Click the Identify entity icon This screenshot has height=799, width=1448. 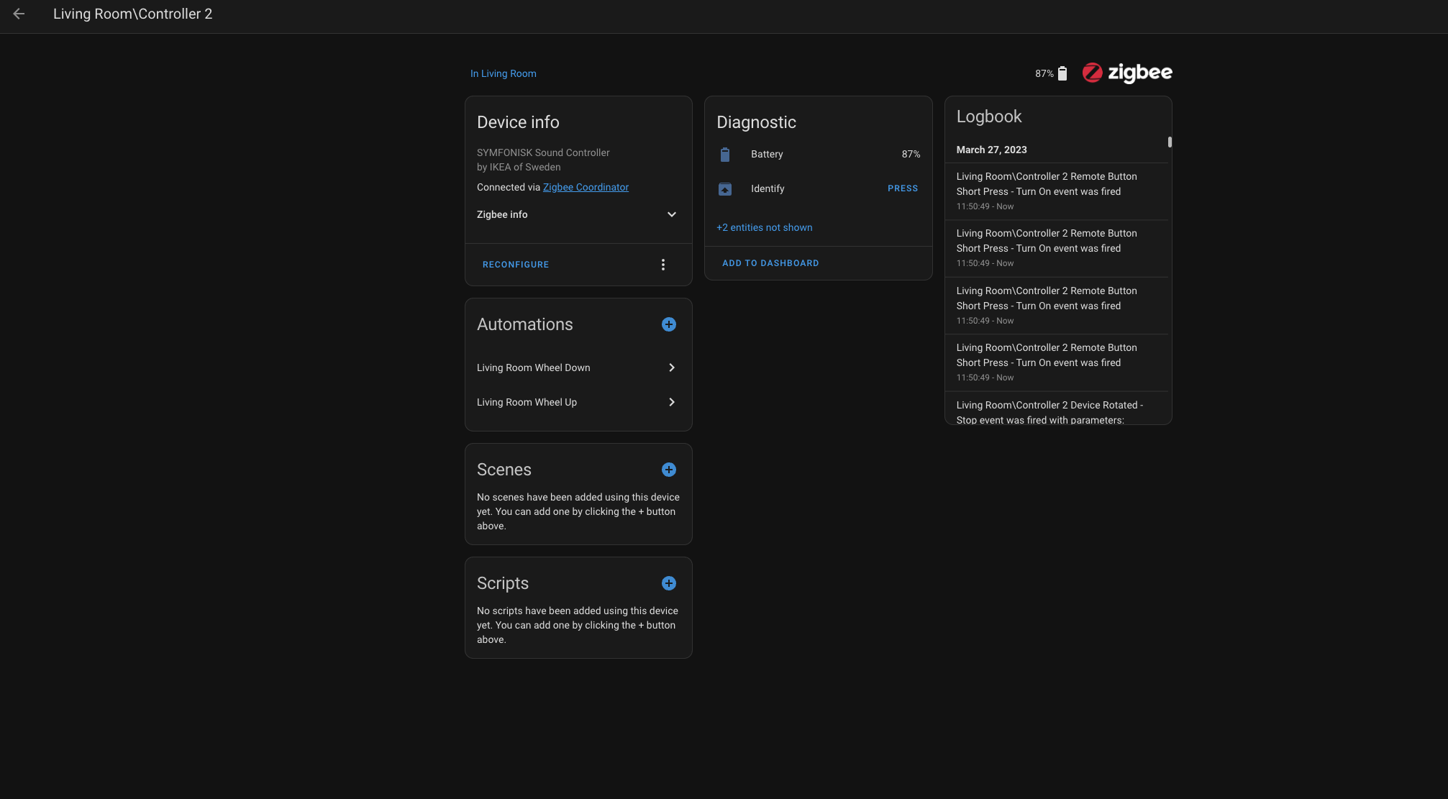click(x=725, y=189)
